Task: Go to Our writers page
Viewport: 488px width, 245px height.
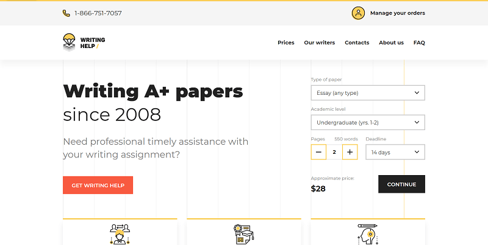Action: coord(319,43)
